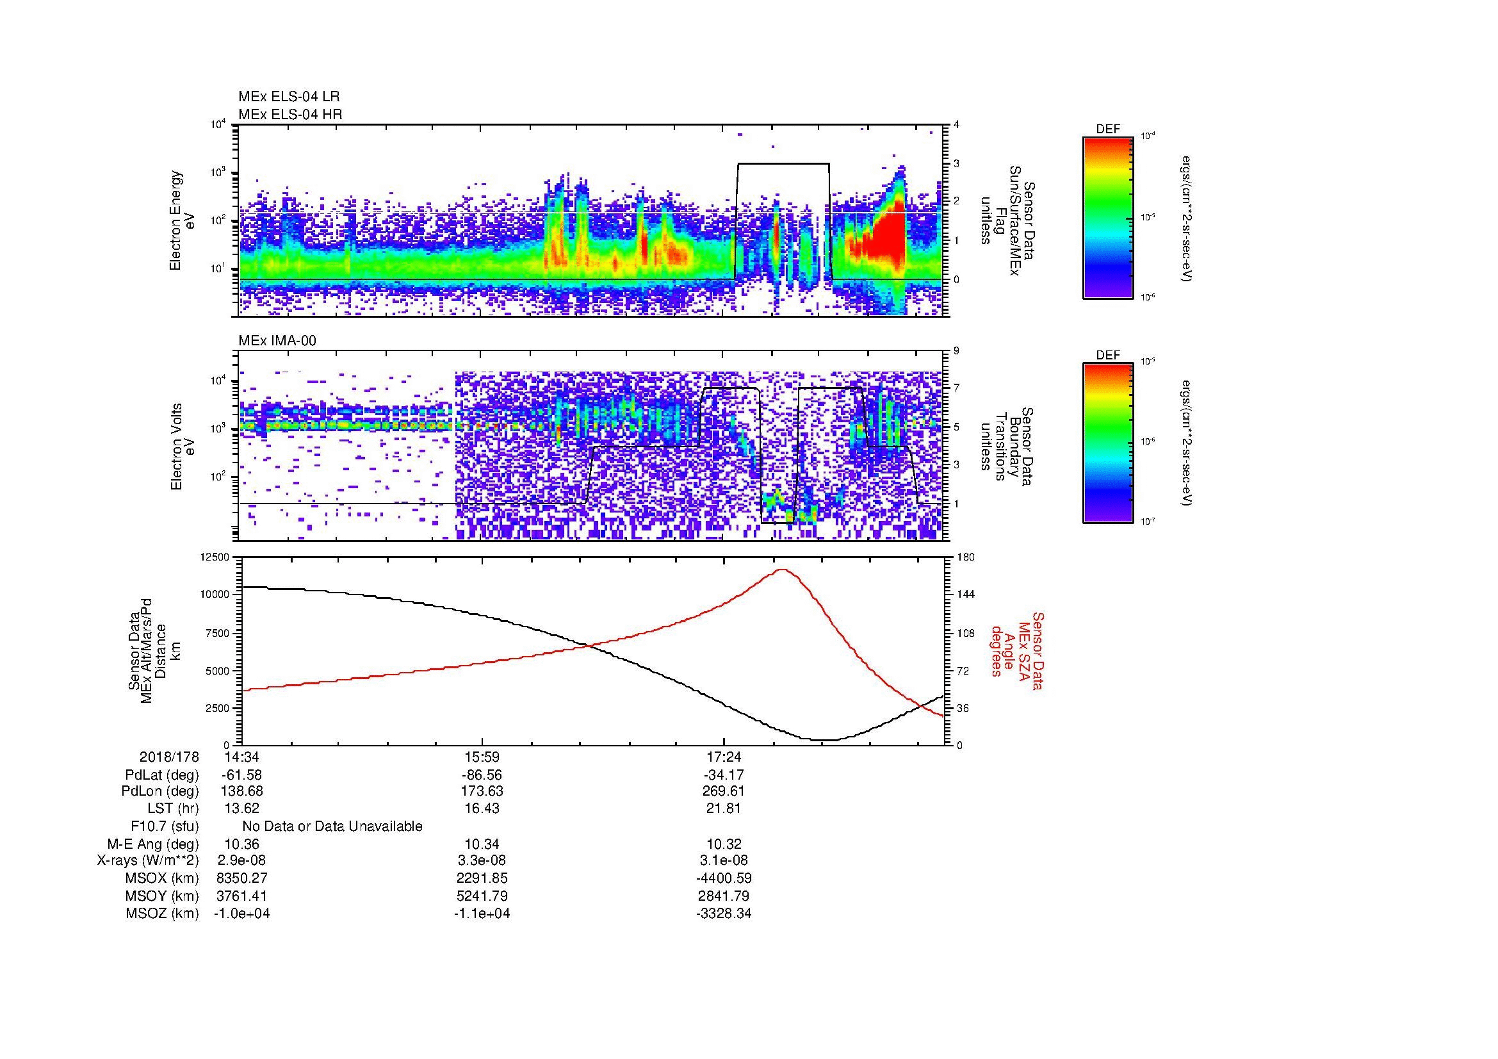The image size is (1498, 1059).
Task: Click the X-rays value '3.1e-08'
Action: point(724,861)
